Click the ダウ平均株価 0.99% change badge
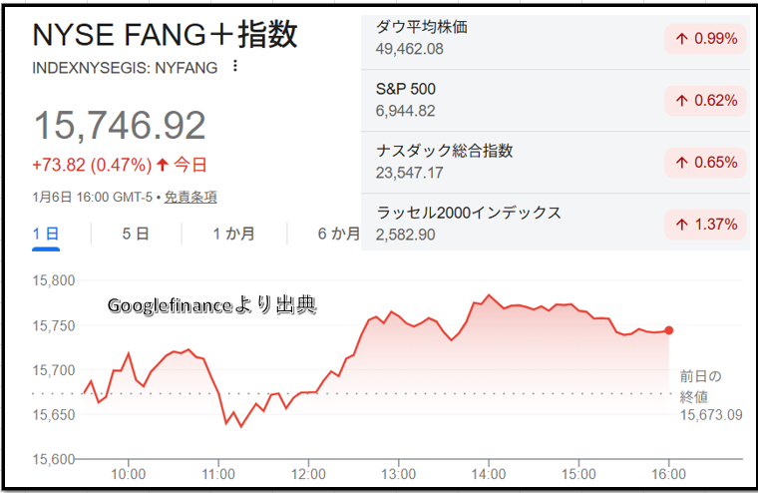Screen dimensions: 758x493 point(705,39)
